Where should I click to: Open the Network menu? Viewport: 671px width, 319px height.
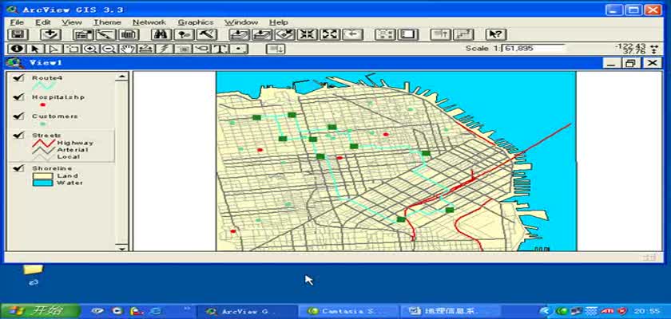tap(149, 22)
